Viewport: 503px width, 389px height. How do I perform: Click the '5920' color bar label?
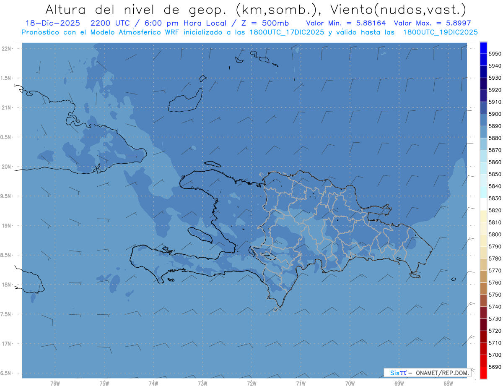495,90
